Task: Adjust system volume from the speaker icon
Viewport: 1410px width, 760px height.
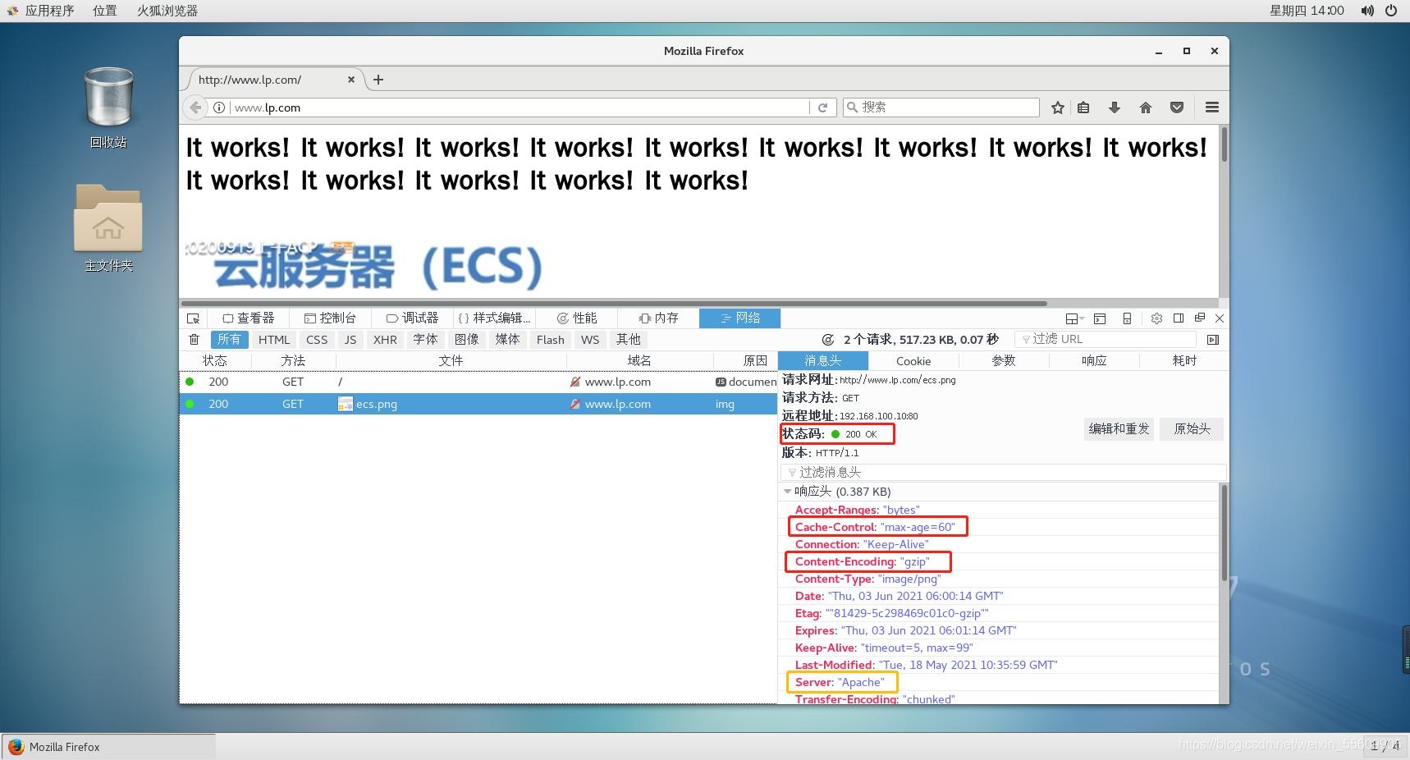Action: (1367, 11)
